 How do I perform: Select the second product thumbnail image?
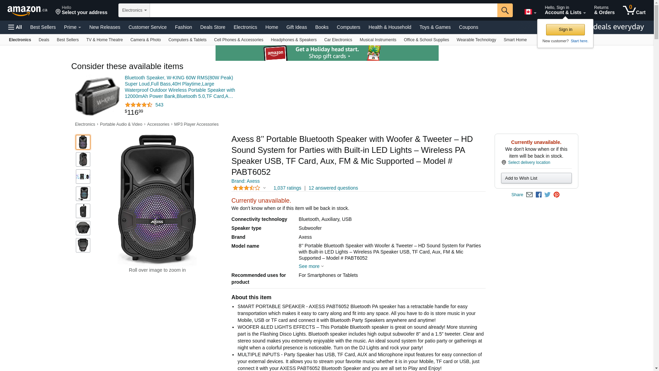coord(83,159)
